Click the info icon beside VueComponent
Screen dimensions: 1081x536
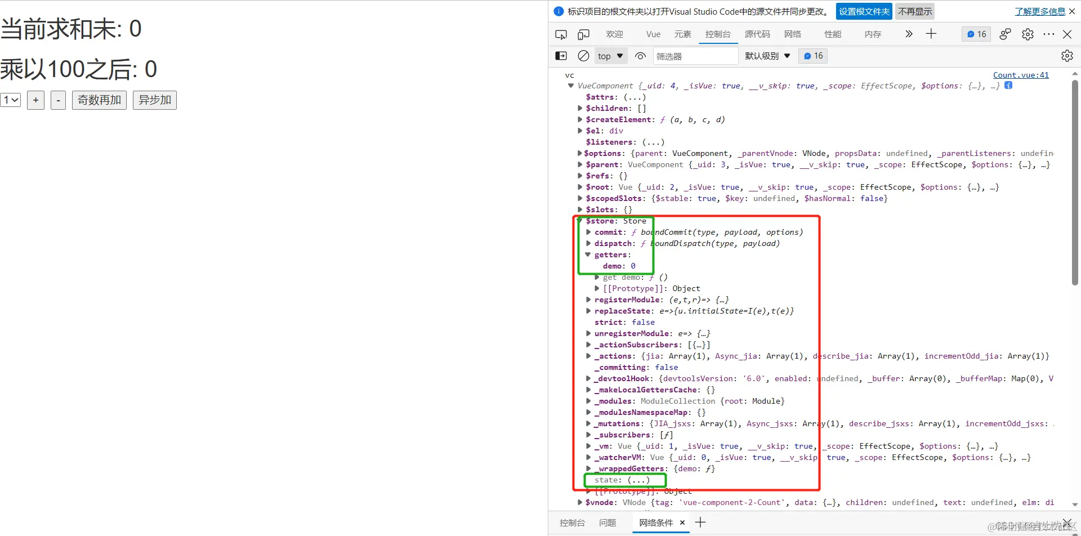[x=1008, y=86]
